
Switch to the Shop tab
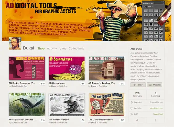pos(41,48)
